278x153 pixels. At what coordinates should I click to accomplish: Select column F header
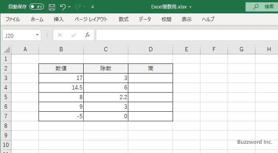214,49
